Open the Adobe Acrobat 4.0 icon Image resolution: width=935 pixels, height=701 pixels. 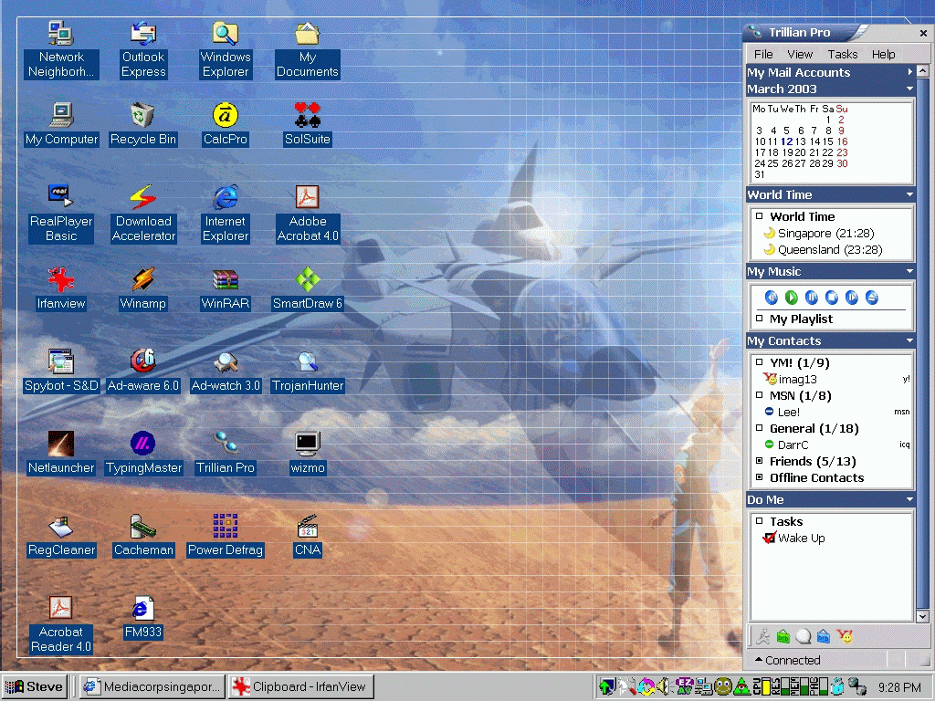308,213
